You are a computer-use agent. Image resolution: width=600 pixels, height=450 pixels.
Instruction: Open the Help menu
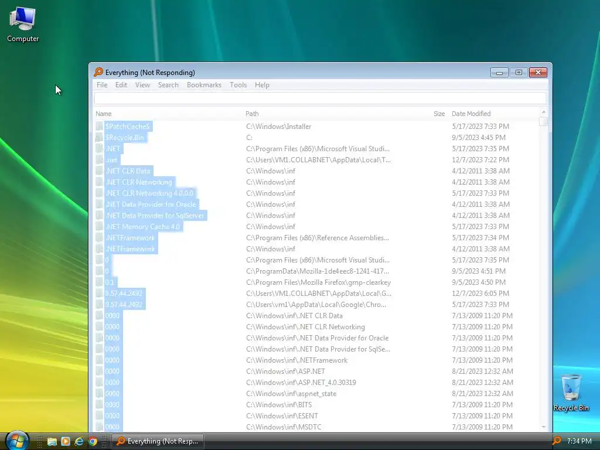262,85
